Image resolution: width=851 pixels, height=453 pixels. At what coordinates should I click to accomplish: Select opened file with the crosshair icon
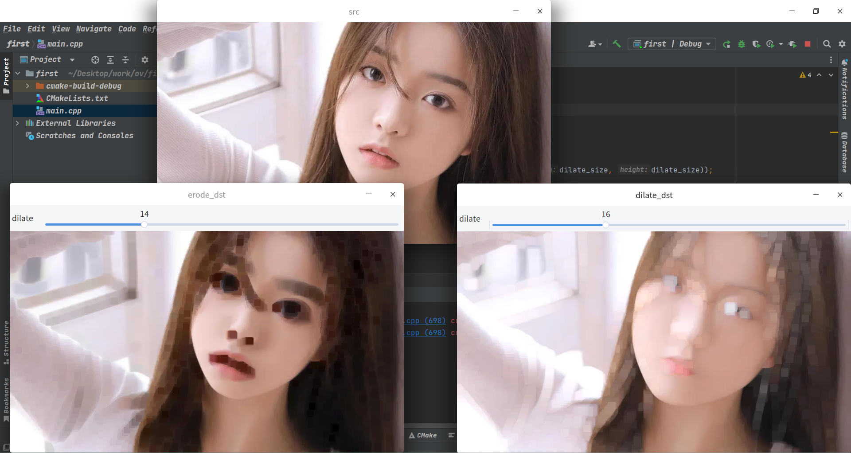point(95,60)
